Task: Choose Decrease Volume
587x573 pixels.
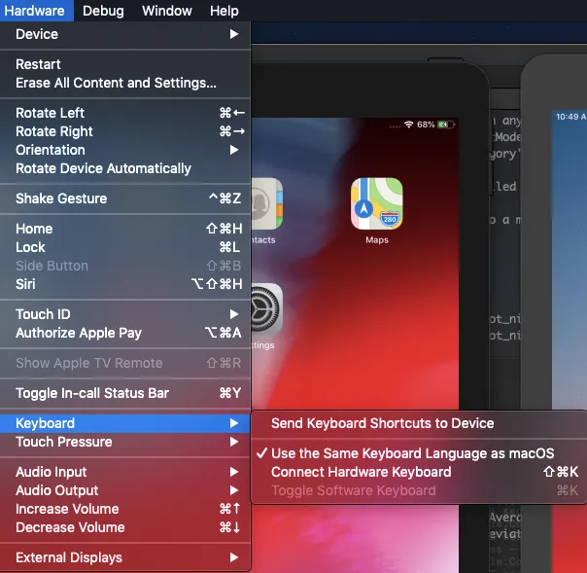Action: coord(125,527)
